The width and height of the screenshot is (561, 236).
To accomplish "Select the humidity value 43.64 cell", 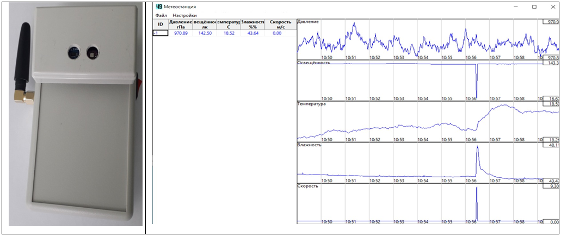I will click(252, 33).
